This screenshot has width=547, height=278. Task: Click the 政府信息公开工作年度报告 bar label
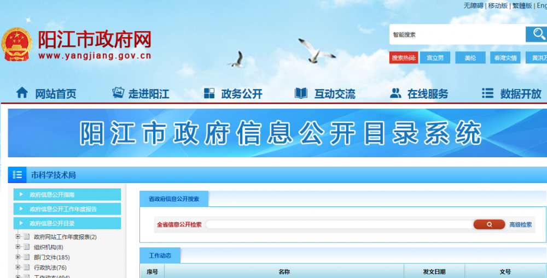click(x=63, y=209)
